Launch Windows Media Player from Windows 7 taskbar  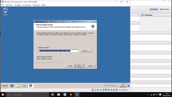click(x=24, y=86)
